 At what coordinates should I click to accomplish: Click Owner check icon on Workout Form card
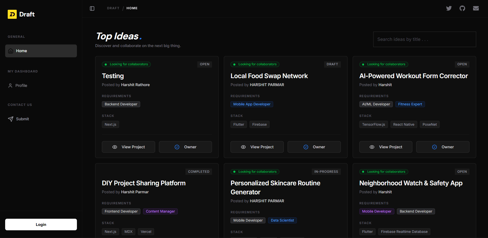click(434, 147)
